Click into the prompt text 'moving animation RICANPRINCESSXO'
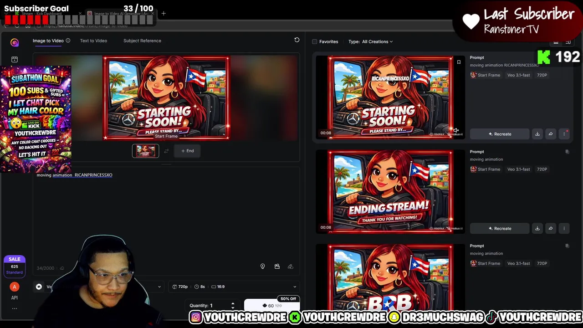 point(74,175)
